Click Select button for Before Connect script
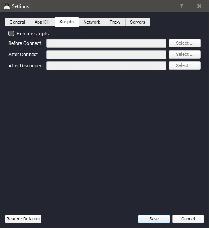 coord(185,43)
